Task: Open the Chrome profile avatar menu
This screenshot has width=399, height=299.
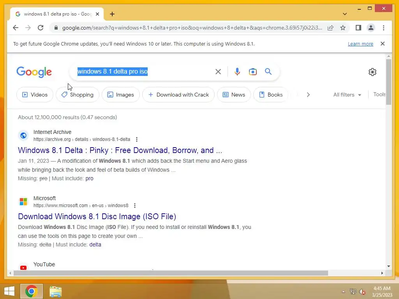Action: click(x=371, y=28)
